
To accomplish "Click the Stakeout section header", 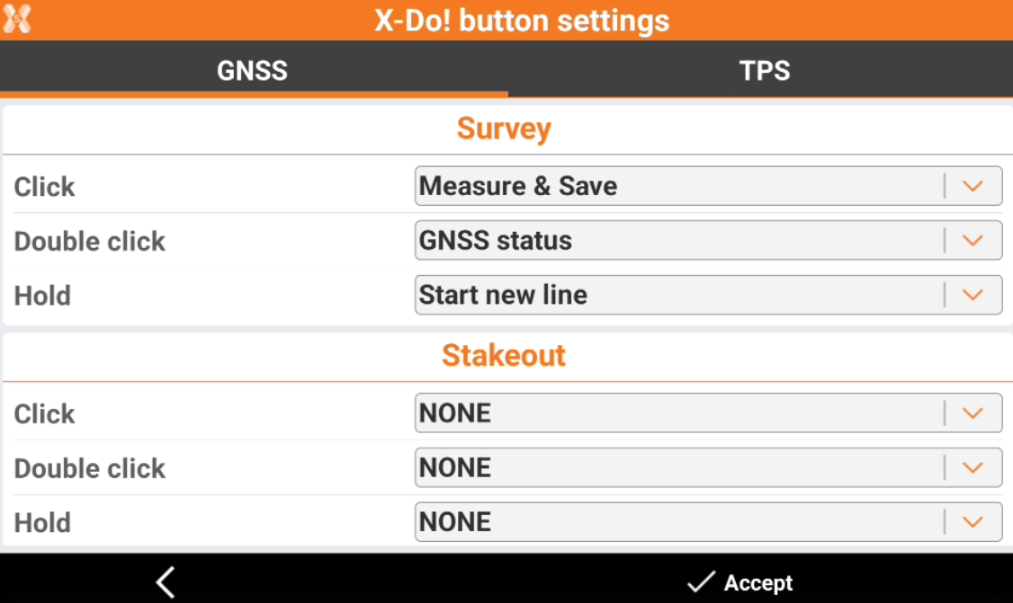I will pos(504,356).
